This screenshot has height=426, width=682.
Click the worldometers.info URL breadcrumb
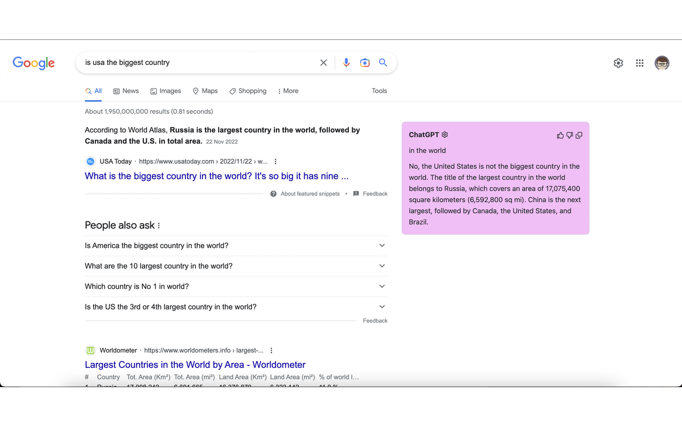[x=204, y=350]
